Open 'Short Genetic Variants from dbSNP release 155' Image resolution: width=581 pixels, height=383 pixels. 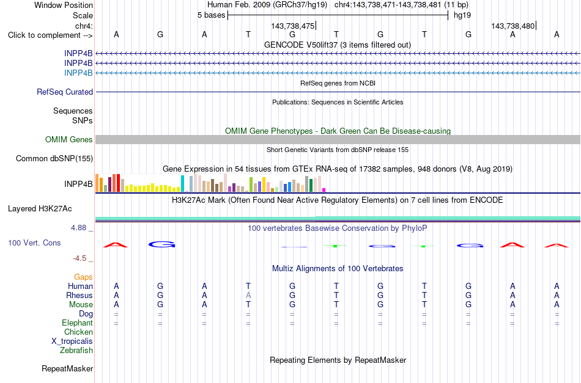pos(338,150)
